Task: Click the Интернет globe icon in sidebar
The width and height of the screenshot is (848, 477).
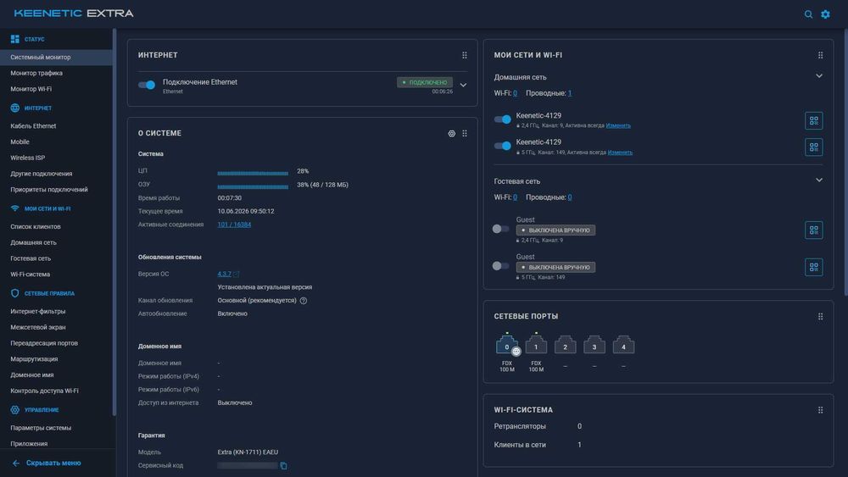Action: (14, 108)
